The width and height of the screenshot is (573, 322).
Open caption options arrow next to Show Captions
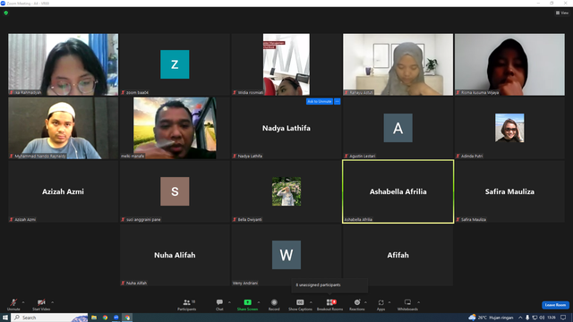[x=311, y=302]
